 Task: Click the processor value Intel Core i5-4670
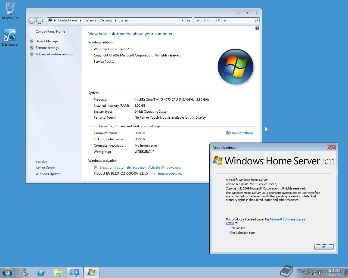[172, 100]
